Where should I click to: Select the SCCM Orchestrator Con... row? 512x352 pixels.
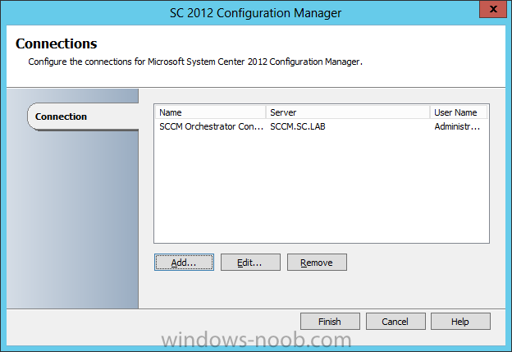coord(322,126)
